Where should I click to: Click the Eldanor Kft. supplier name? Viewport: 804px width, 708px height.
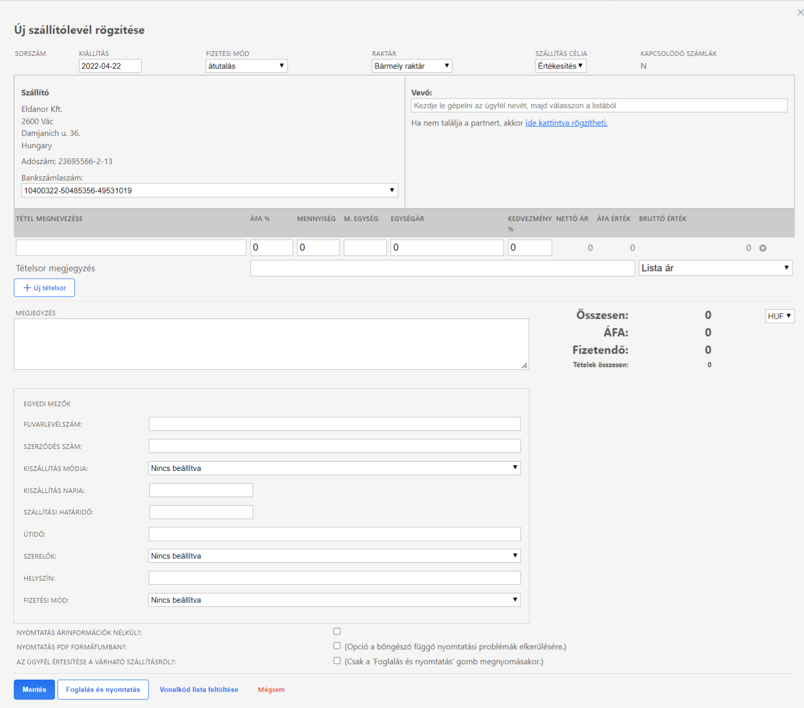click(42, 109)
